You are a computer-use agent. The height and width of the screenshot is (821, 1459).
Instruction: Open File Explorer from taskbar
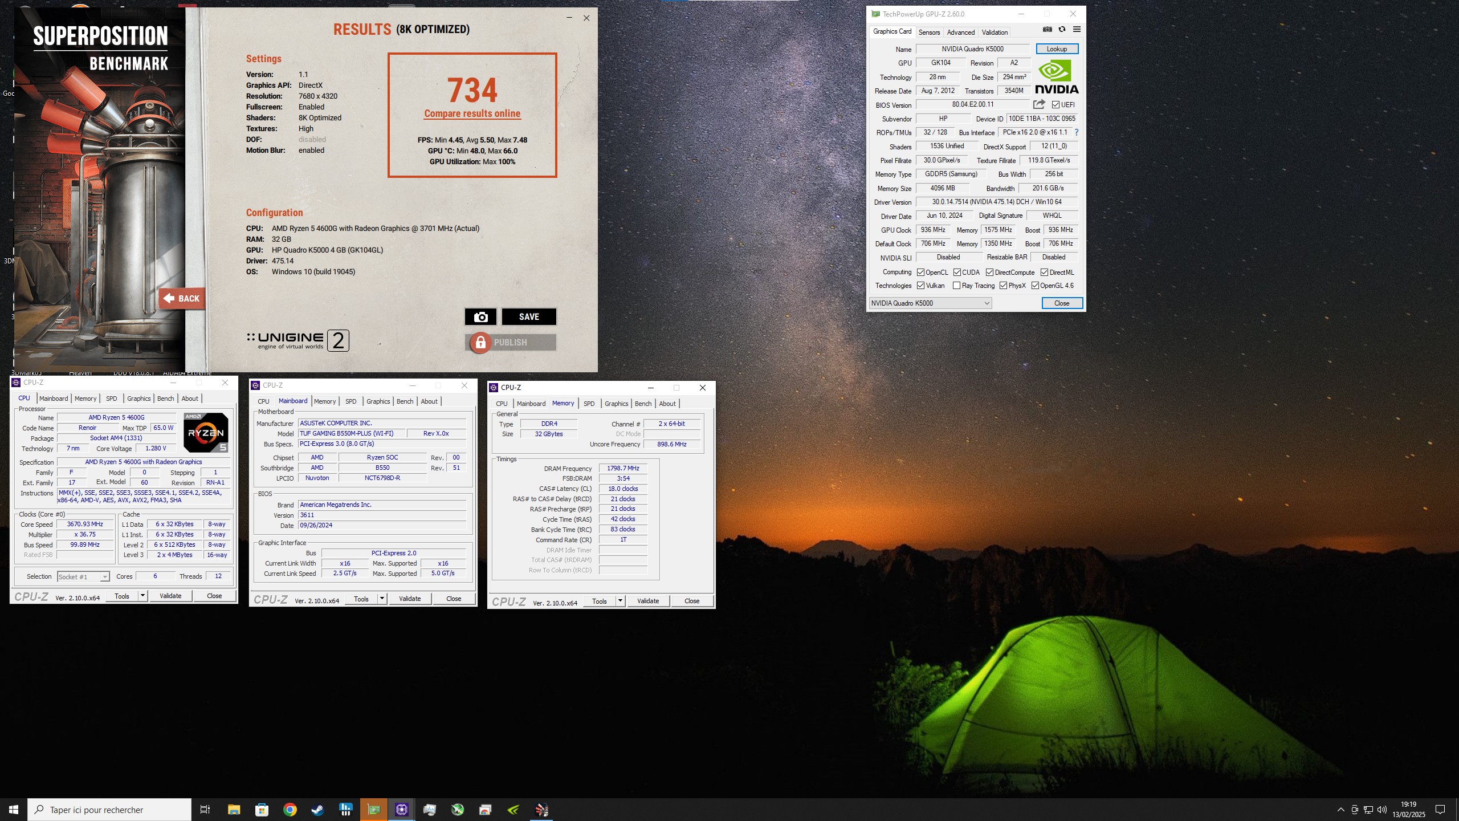(234, 810)
